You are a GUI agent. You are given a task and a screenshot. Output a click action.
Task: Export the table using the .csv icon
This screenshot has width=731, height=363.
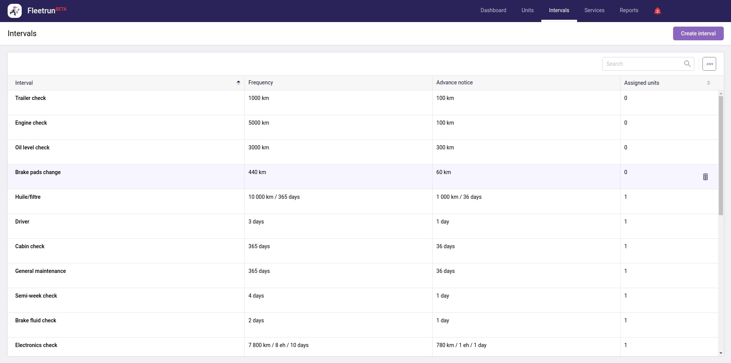(x=709, y=63)
